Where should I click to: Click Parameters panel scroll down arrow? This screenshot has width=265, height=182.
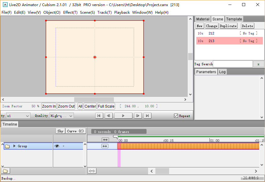pos(262,117)
